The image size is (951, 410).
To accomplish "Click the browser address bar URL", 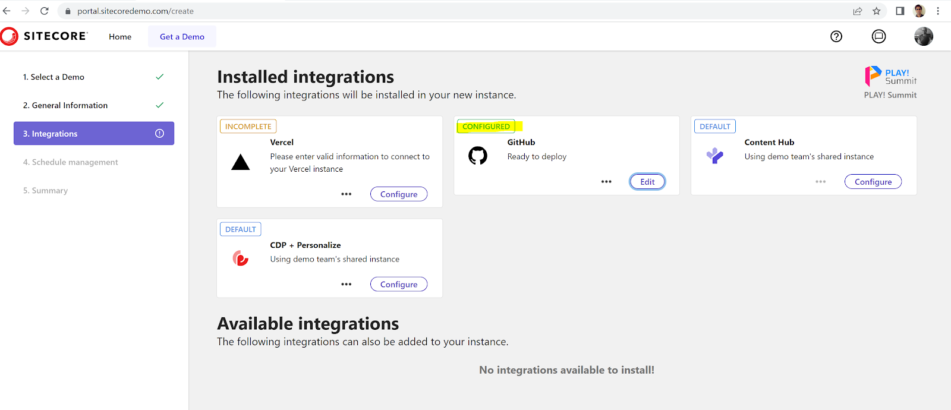I will click(x=136, y=11).
